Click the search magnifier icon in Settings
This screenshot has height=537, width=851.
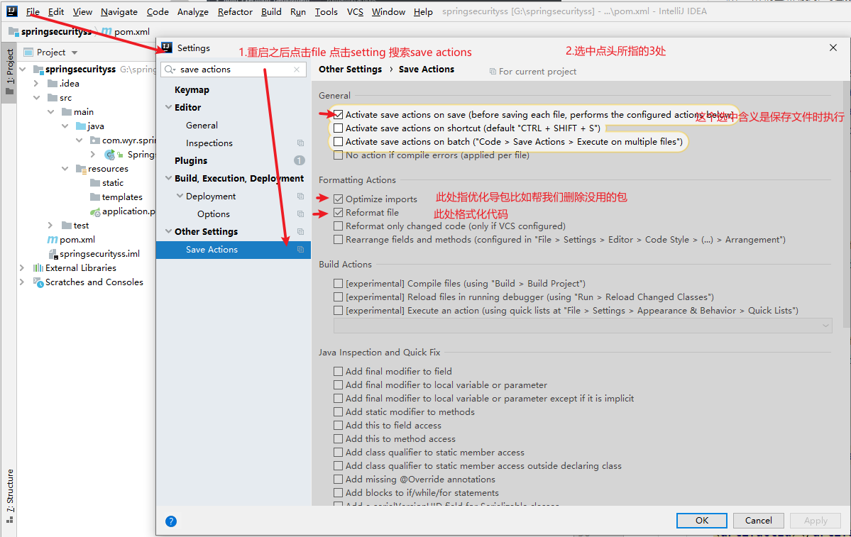[170, 70]
